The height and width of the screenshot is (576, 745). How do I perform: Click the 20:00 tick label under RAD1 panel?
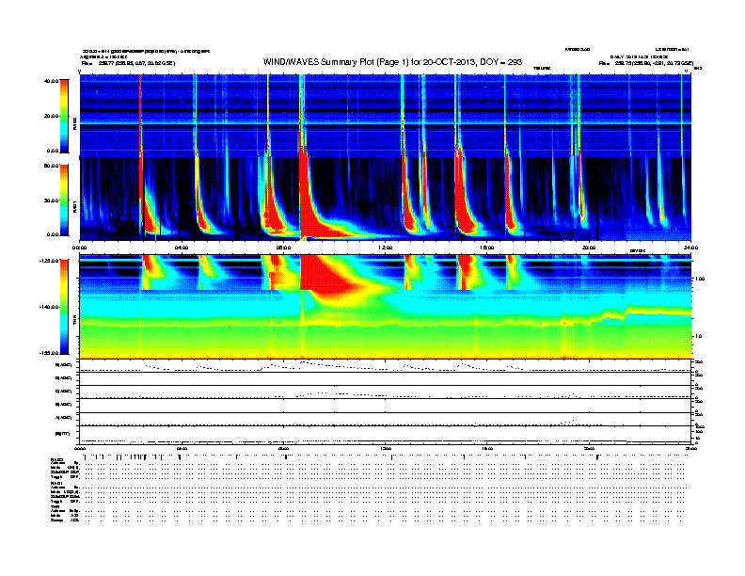coord(589,248)
